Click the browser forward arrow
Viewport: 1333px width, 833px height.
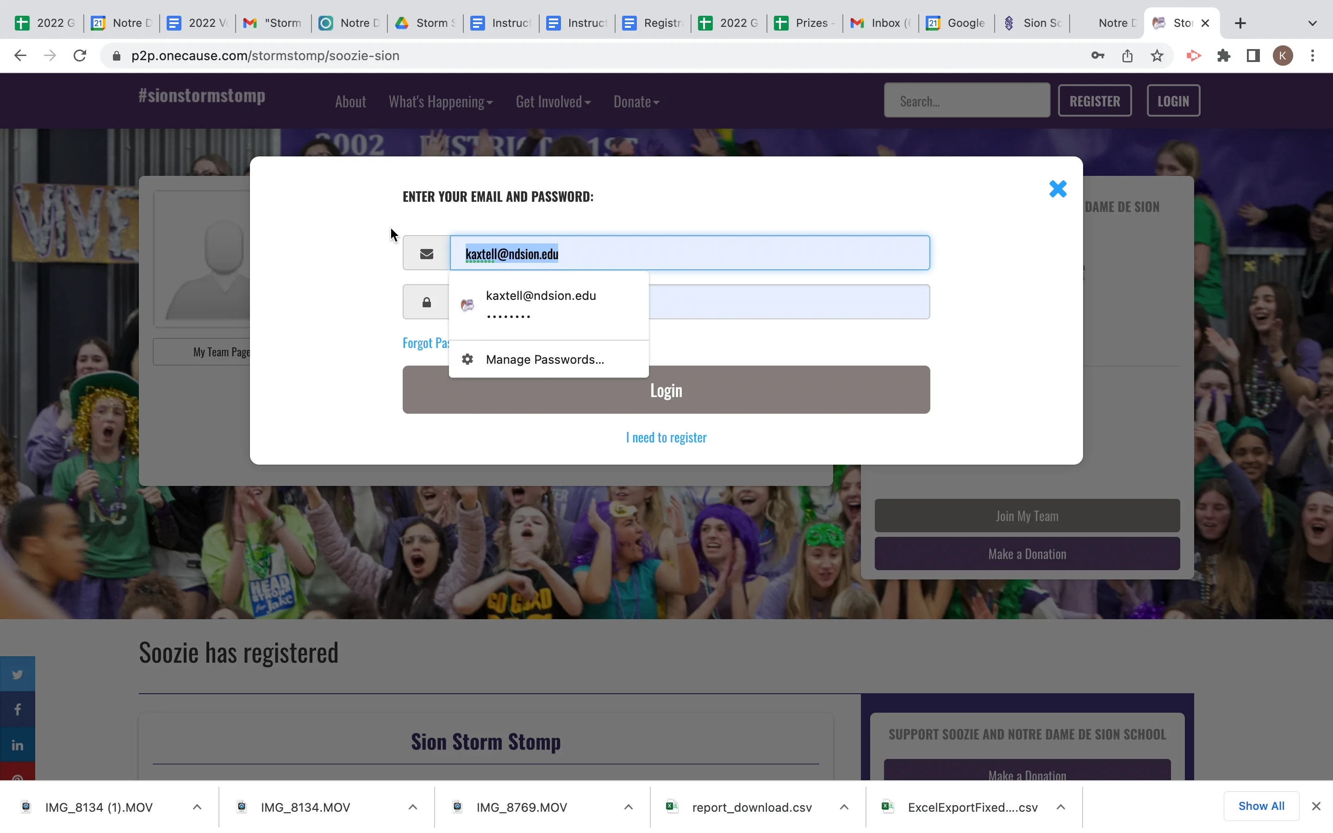[x=50, y=56]
